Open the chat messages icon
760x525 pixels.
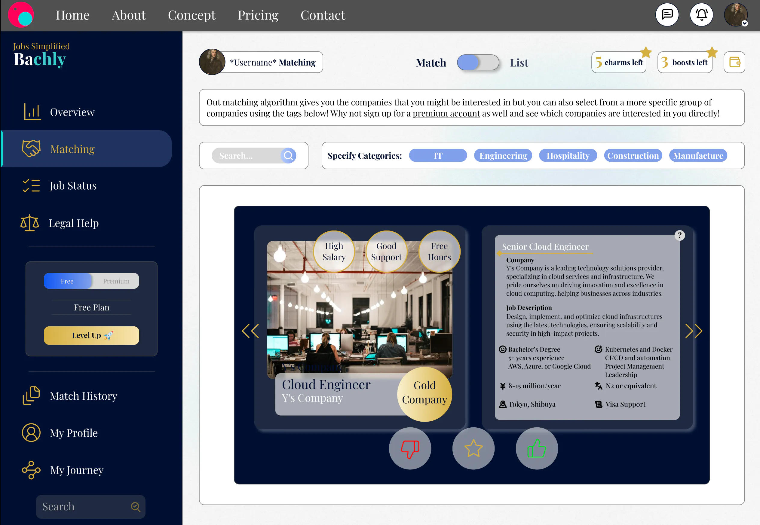[x=667, y=15]
